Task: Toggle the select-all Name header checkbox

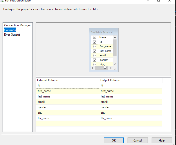Action: pyautogui.click(x=95, y=37)
